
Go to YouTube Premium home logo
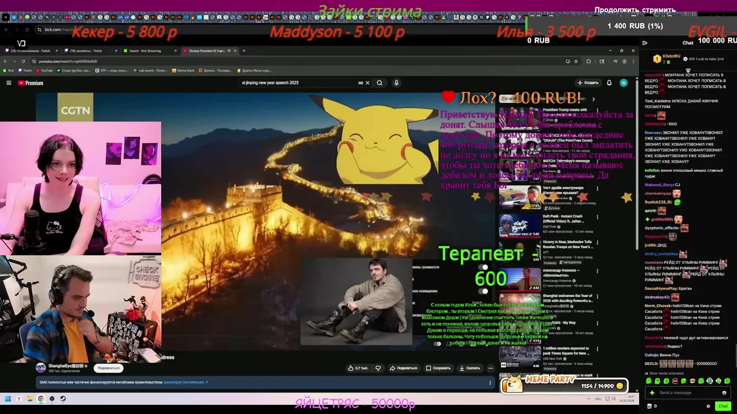tap(31, 83)
